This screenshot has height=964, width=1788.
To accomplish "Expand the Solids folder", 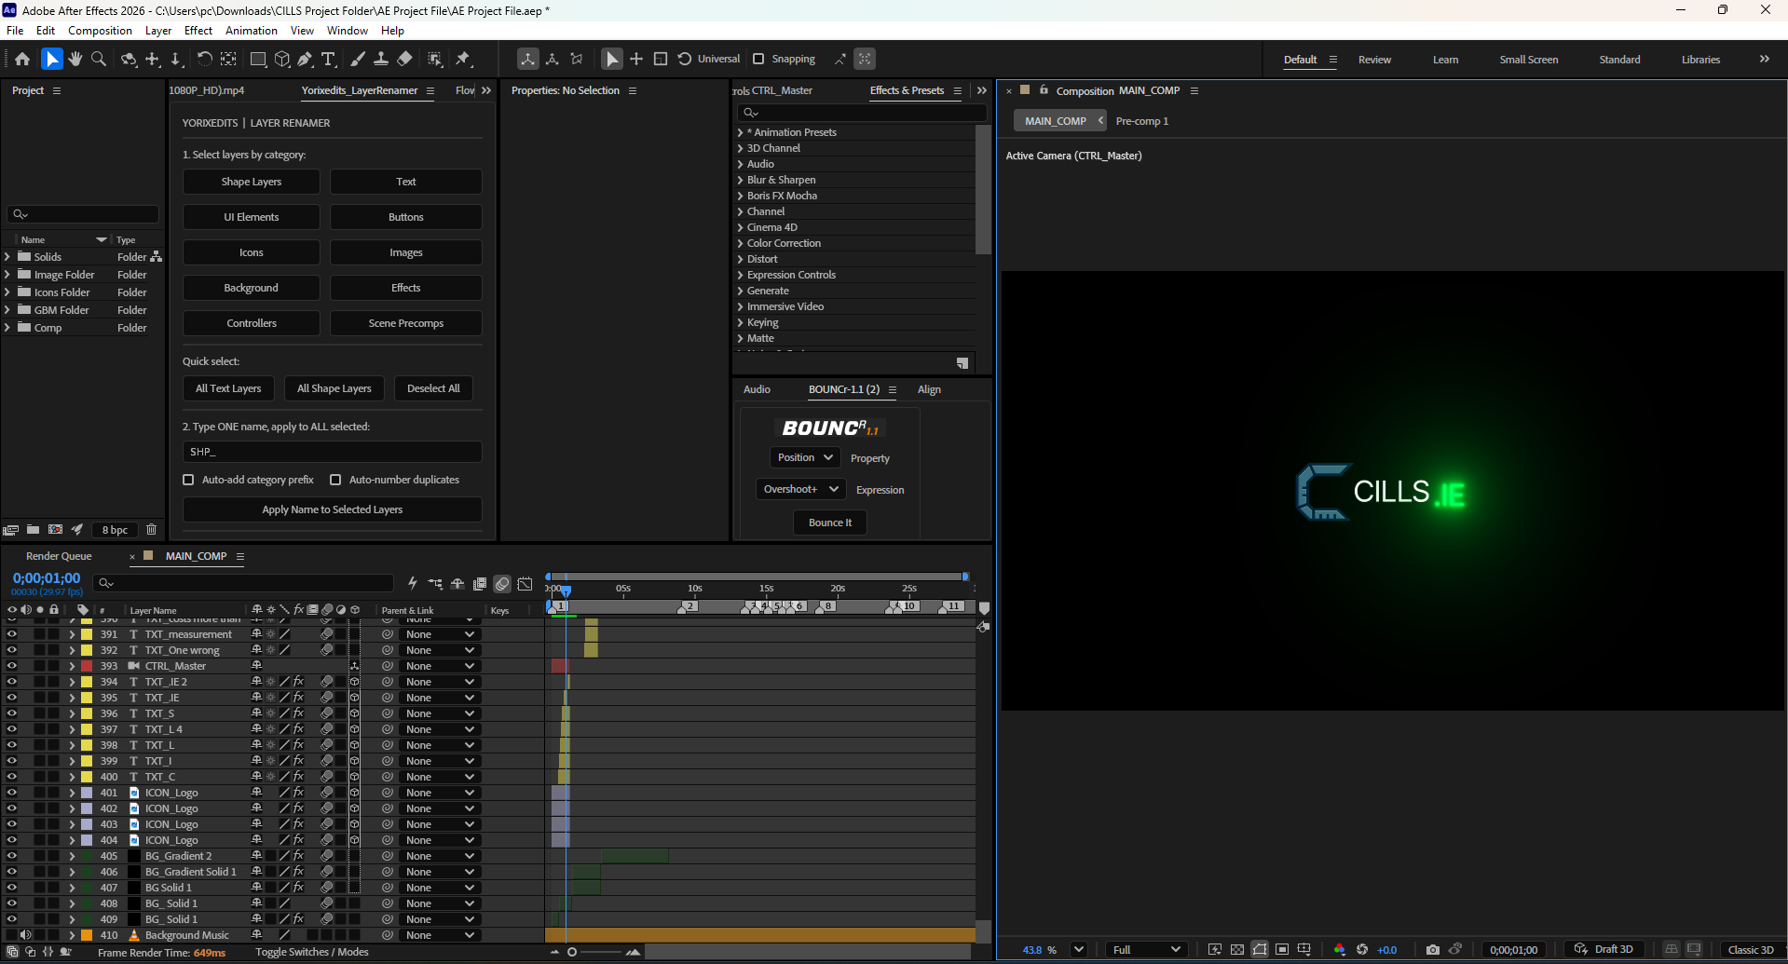I will (x=7, y=257).
